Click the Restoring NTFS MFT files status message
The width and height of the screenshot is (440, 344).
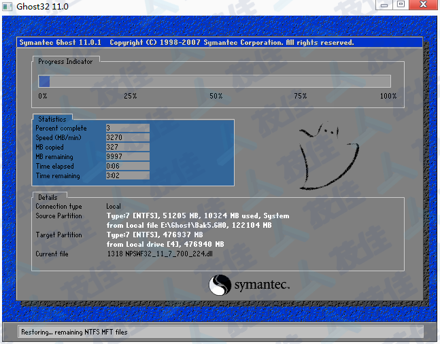[74, 332]
